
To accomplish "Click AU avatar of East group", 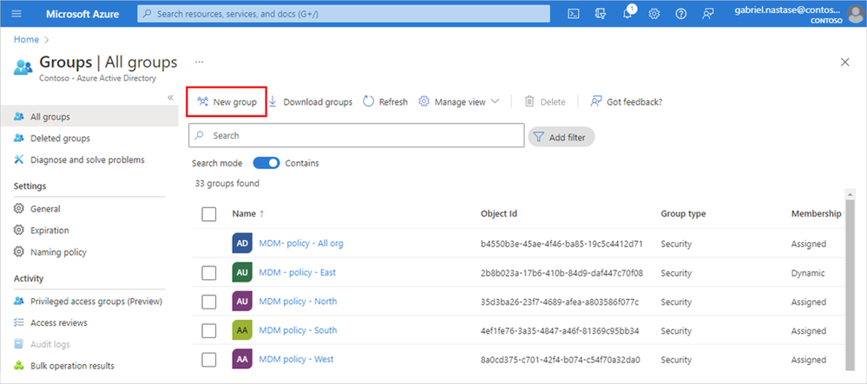I will pos(242,272).
